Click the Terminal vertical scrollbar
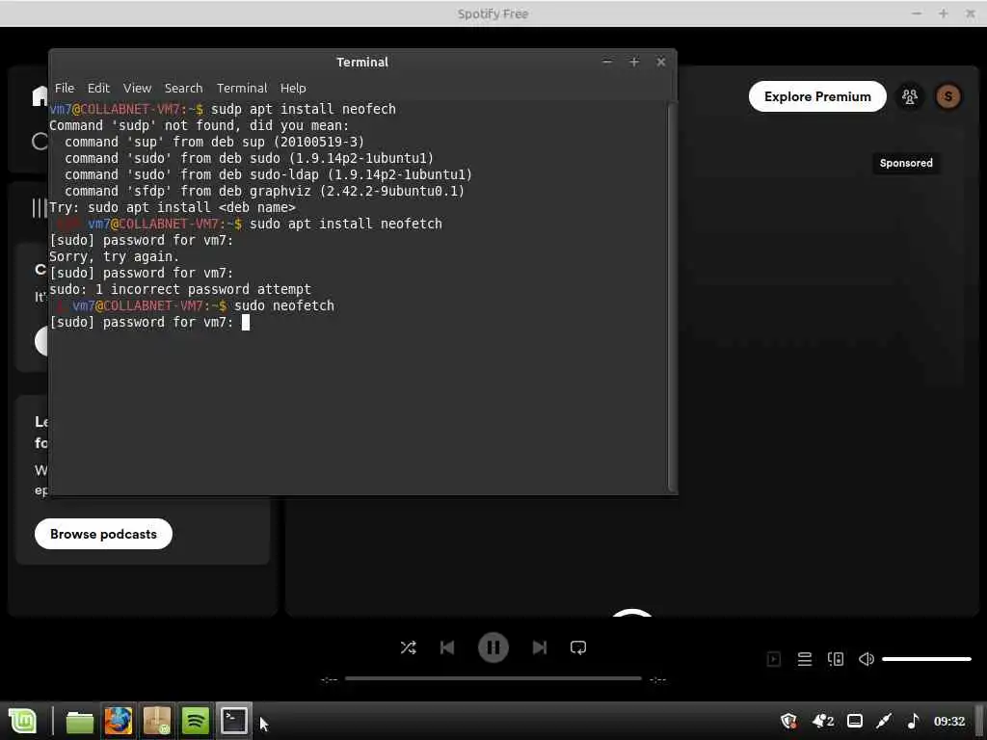 point(672,296)
